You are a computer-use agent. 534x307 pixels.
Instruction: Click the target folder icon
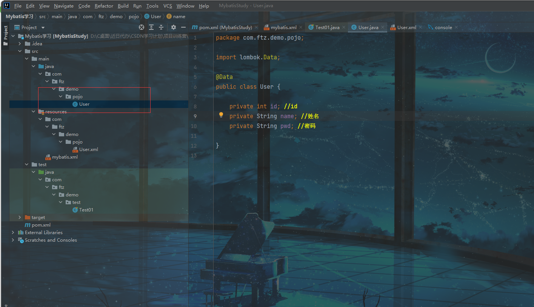(x=27, y=217)
